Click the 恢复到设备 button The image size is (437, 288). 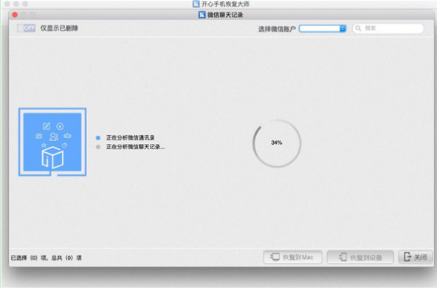tap(360, 257)
